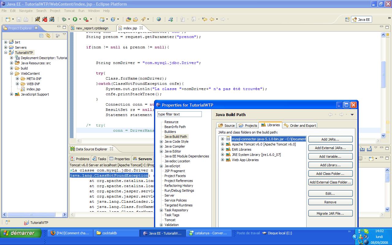Click the Add External JARs... button
This screenshot has height=245, width=392.
[330, 148]
